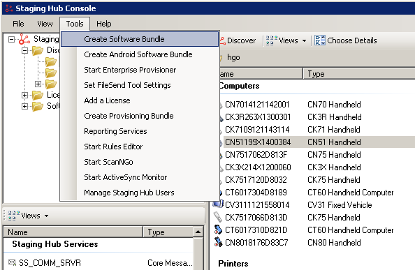Launch Start Enterprise Provisioner

130,70
